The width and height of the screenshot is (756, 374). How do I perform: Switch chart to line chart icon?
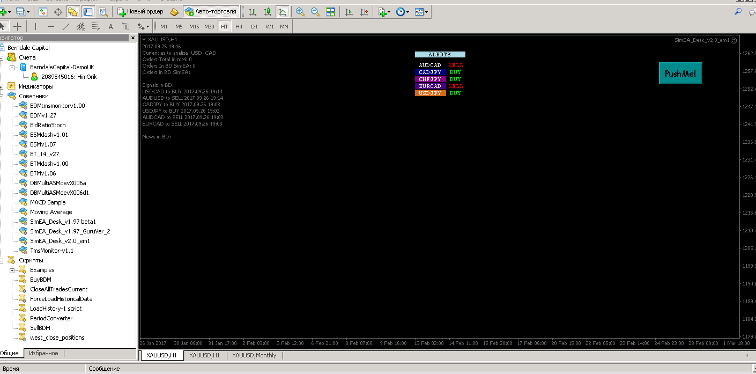pos(283,11)
